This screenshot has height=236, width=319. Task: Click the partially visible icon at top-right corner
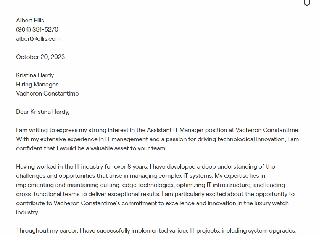tap(307, 3)
